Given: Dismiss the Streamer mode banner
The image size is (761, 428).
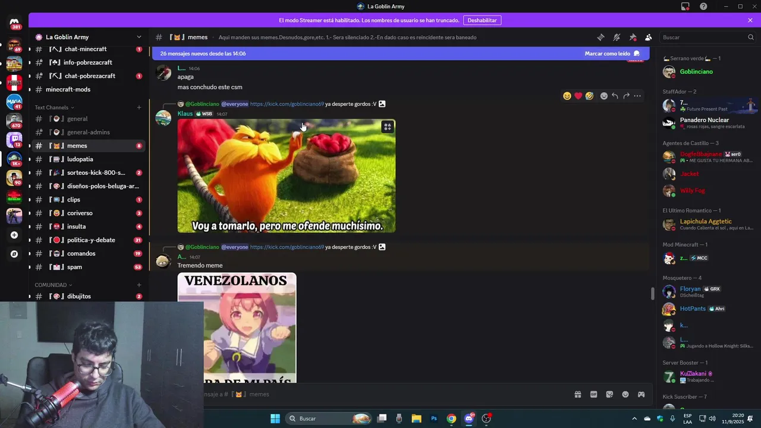Looking at the screenshot, I should coord(750,20).
